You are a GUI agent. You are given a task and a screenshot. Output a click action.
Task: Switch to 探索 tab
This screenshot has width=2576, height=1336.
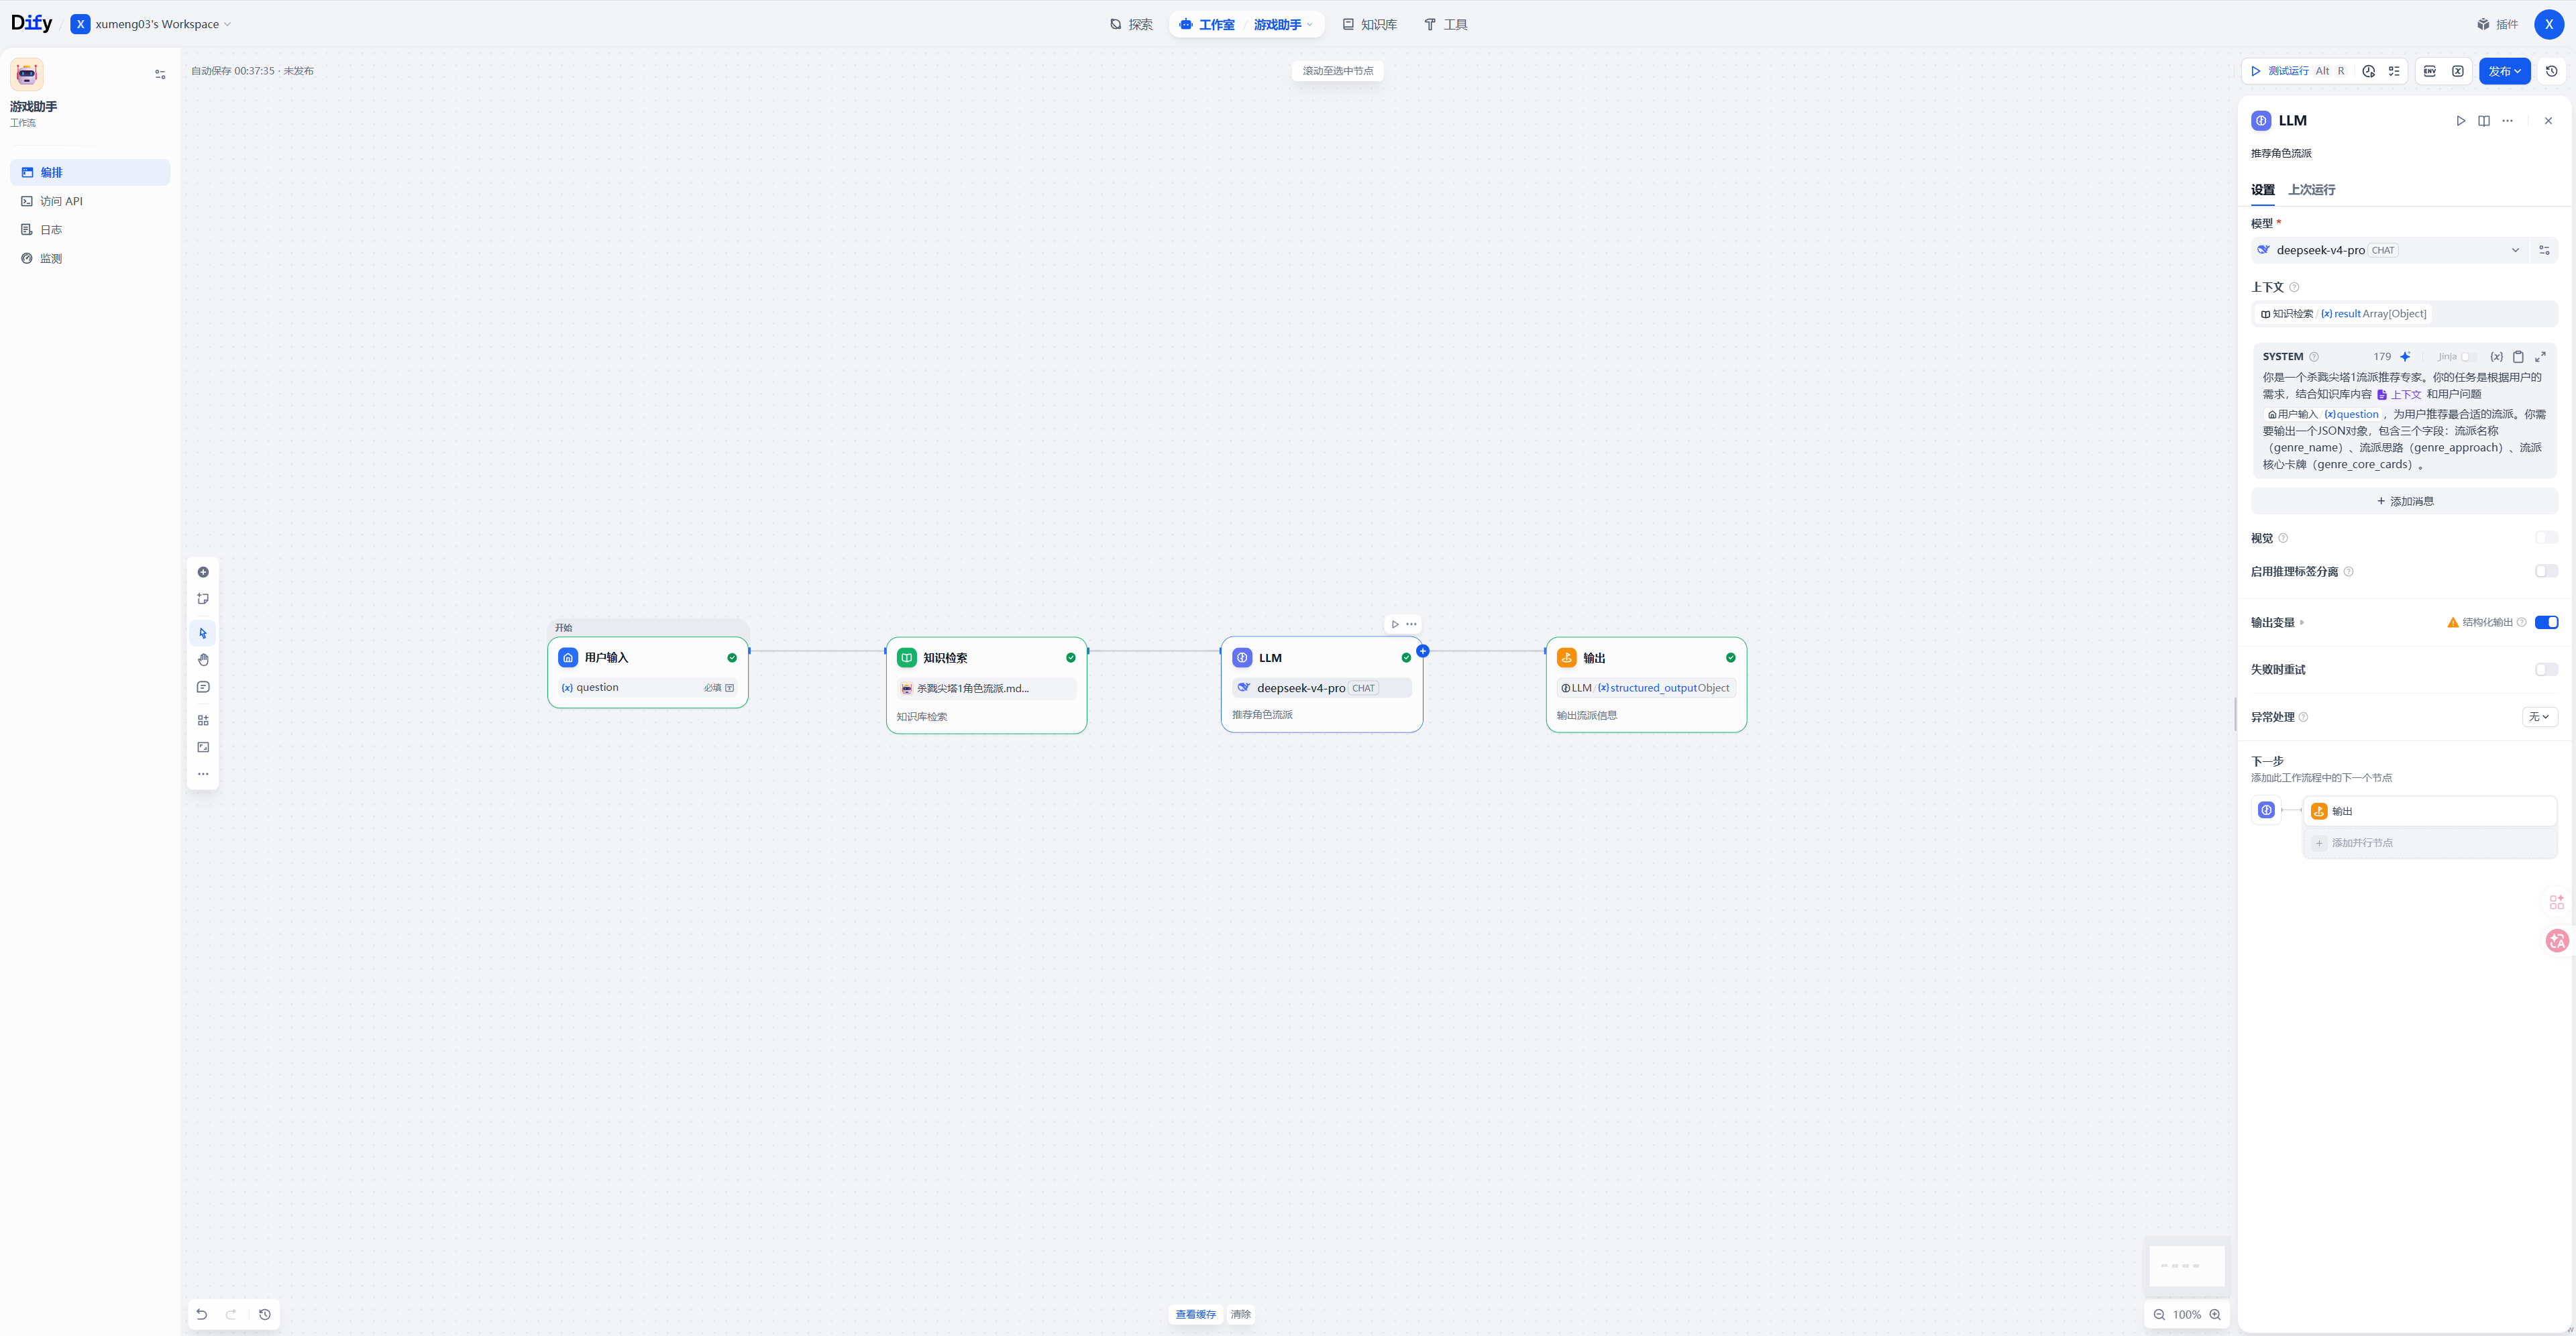pos(1131,24)
